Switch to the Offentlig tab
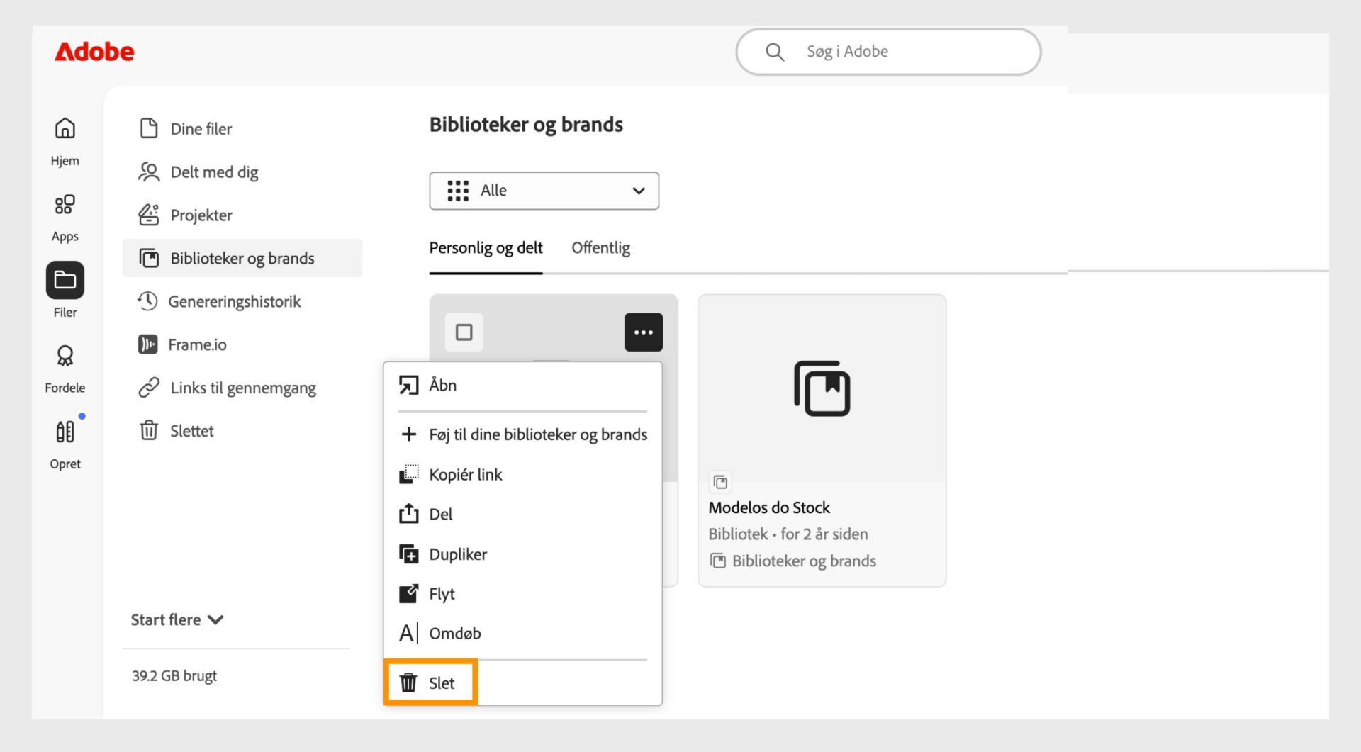Screen dimensions: 1361x752 [x=600, y=248]
